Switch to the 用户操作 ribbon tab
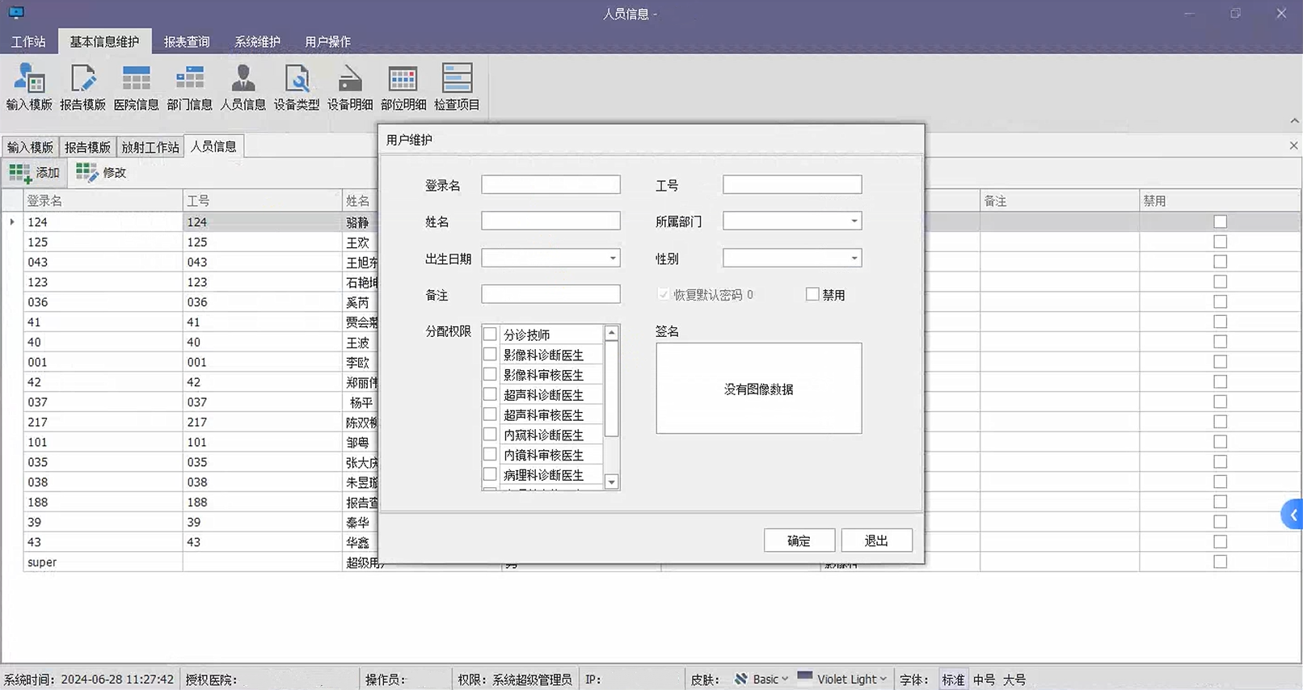This screenshot has width=1303, height=690. (x=327, y=41)
